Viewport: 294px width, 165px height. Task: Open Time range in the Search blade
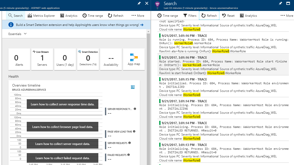(168, 16)
